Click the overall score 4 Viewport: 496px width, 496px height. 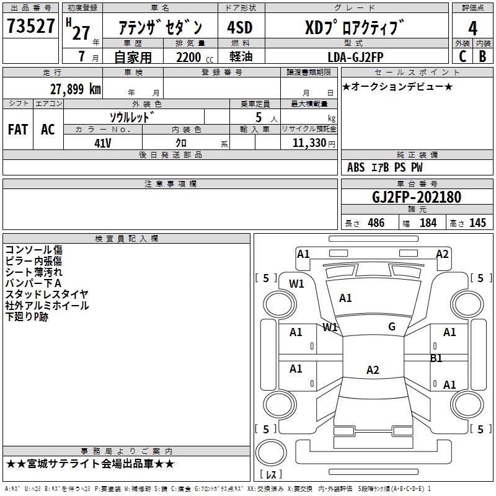[472, 27]
